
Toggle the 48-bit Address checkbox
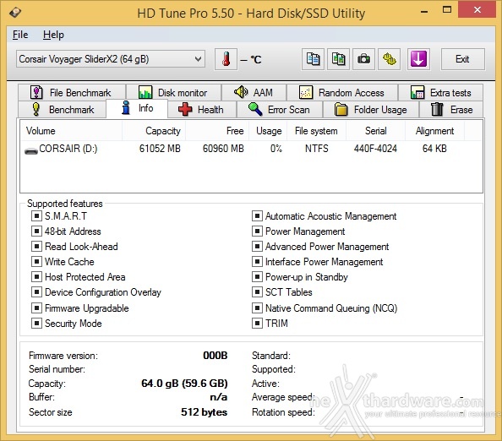36,231
